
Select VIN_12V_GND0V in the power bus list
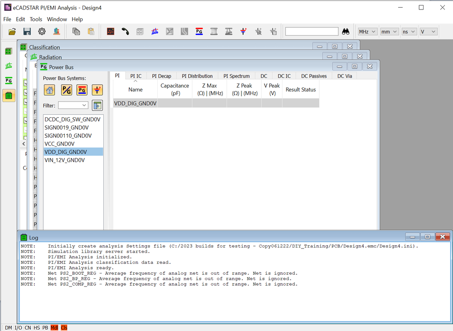(73, 160)
